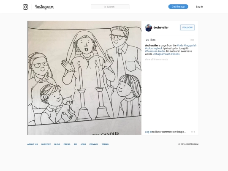Open PRESS footer link
This screenshot has height=171, width=228.
[67, 144]
